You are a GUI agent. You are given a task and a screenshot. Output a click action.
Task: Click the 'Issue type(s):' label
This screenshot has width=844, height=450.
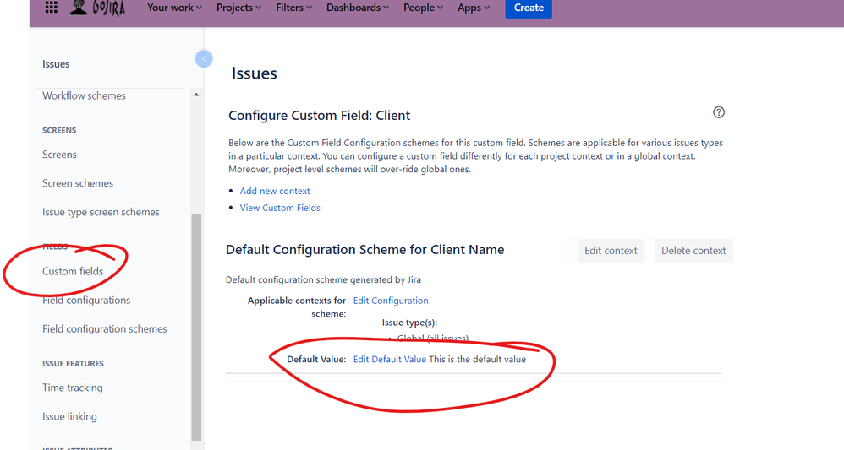click(409, 323)
